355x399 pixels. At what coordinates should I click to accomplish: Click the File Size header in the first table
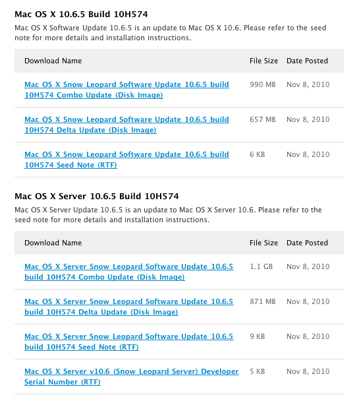(x=263, y=61)
